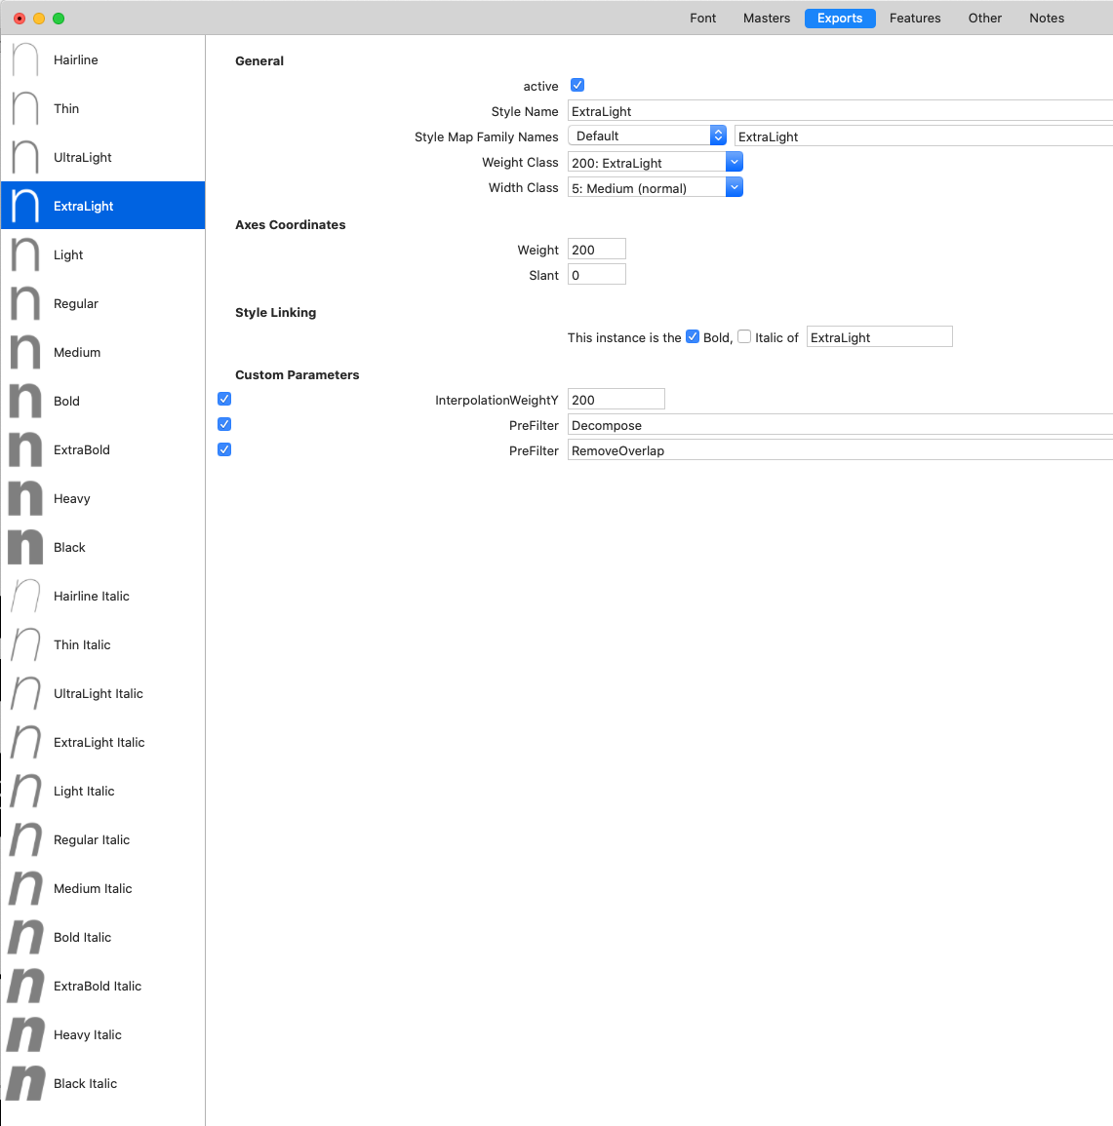Toggle the active checkbox
1113x1126 pixels.
pyautogui.click(x=577, y=86)
